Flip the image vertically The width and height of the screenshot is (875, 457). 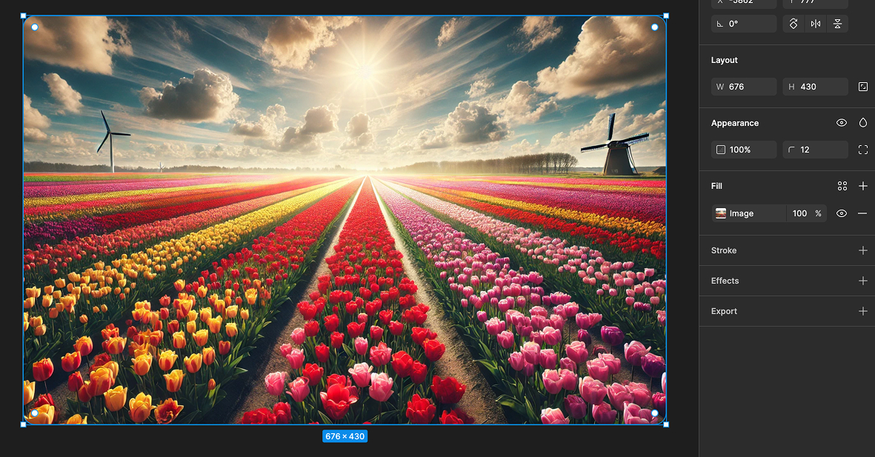[x=837, y=24]
